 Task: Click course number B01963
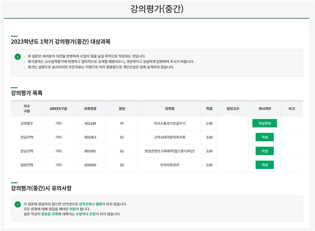[90, 137]
